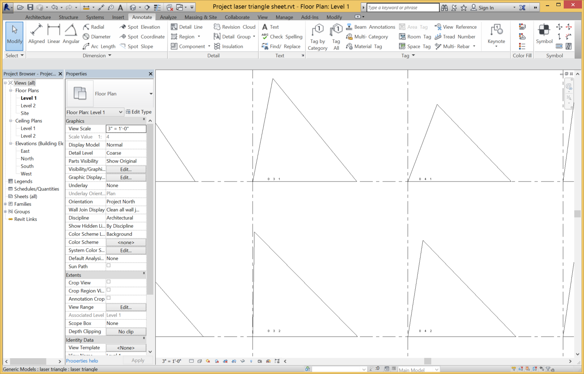Enable the Sun Path checkbox
This screenshot has height=374, width=584.
pyautogui.click(x=109, y=265)
